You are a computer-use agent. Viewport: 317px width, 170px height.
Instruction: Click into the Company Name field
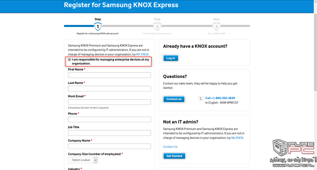(x=109, y=146)
